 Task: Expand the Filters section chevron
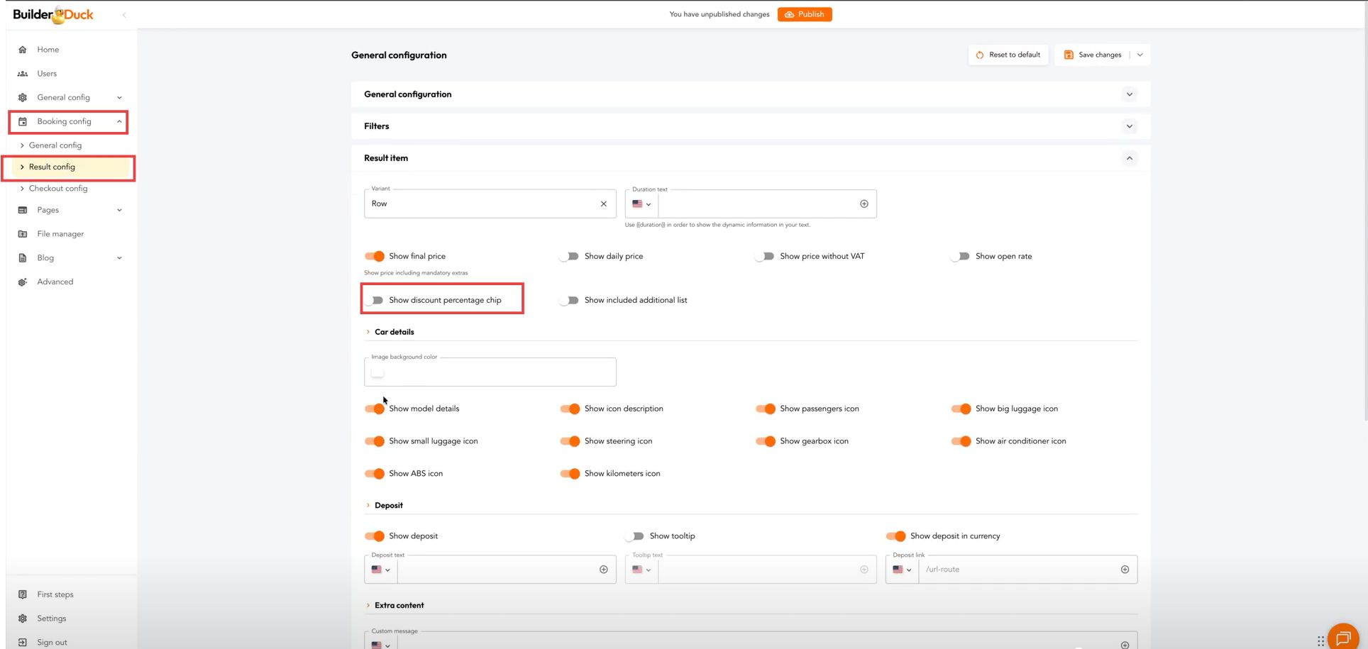point(1129,126)
